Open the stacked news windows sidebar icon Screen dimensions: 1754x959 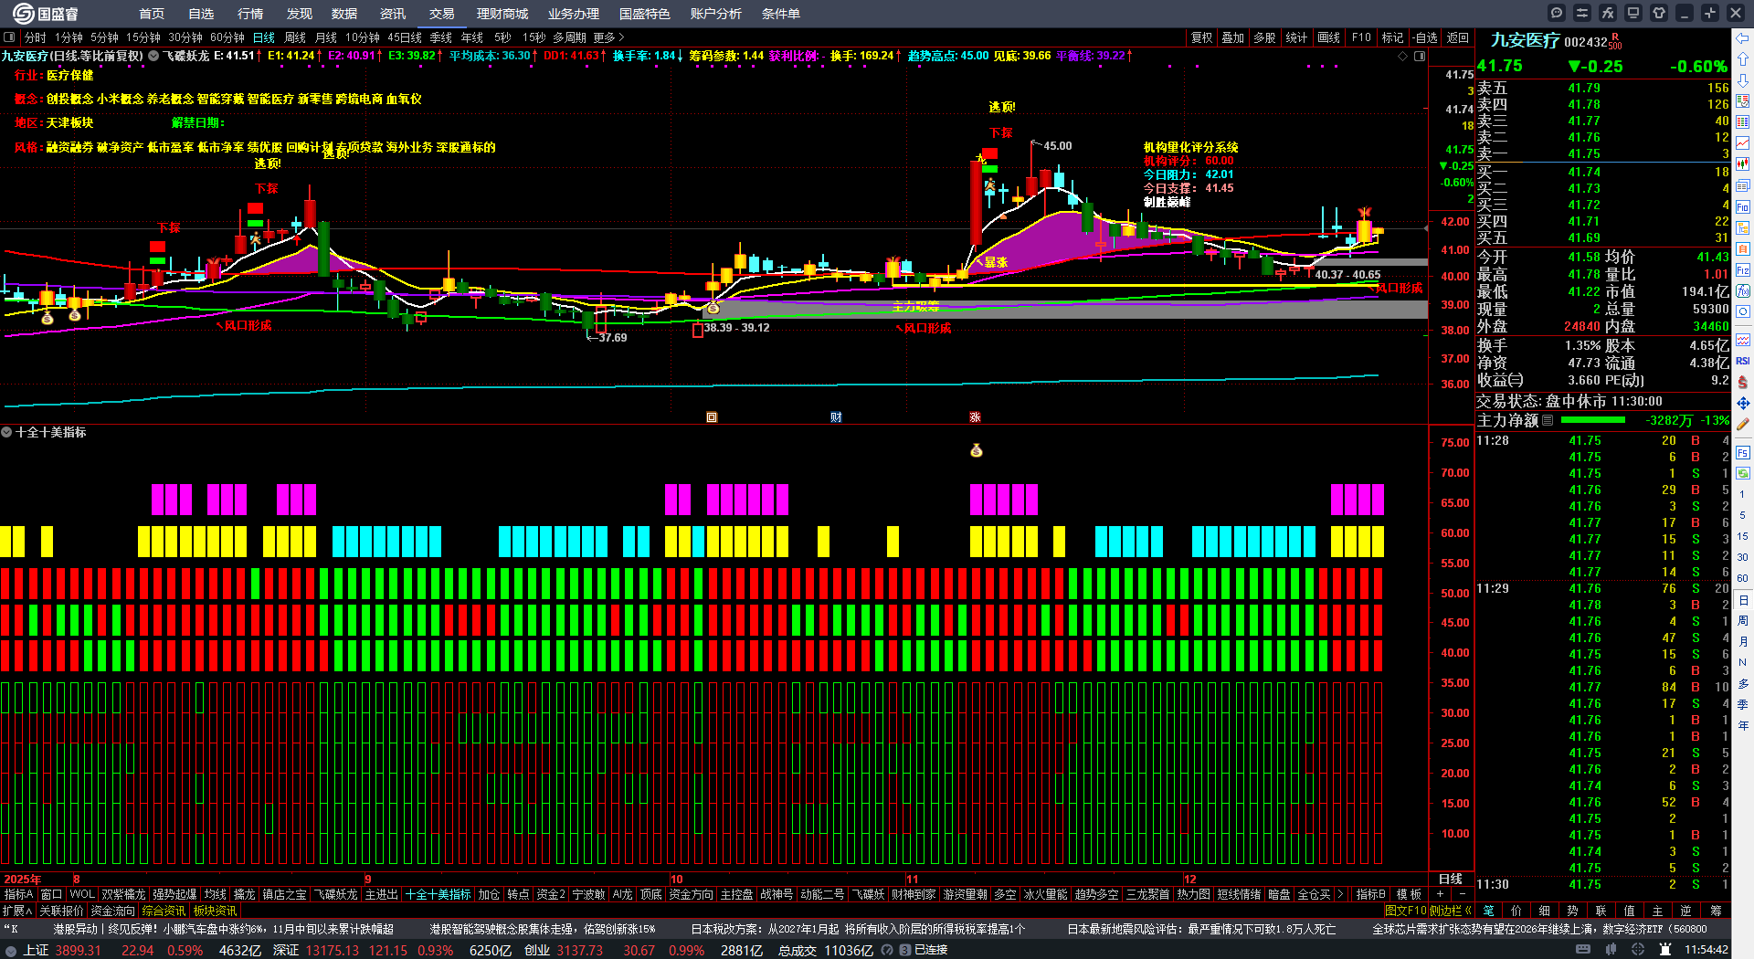point(1743,186)
